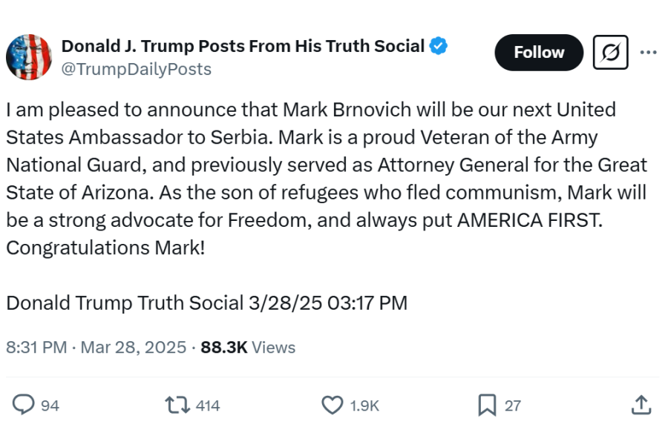Share the tweet via upload icon

click(x=643, y=406)
